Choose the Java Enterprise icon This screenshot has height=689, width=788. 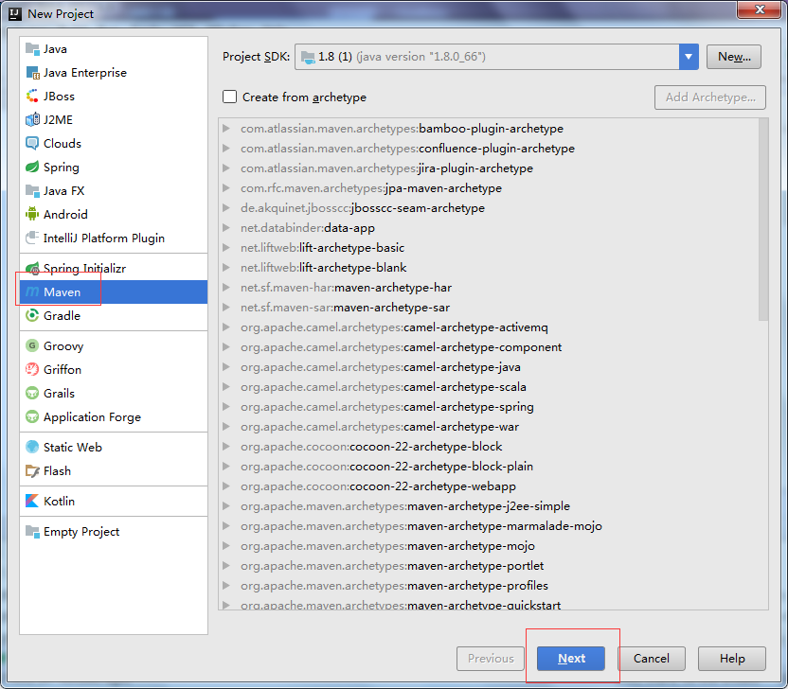32,72
